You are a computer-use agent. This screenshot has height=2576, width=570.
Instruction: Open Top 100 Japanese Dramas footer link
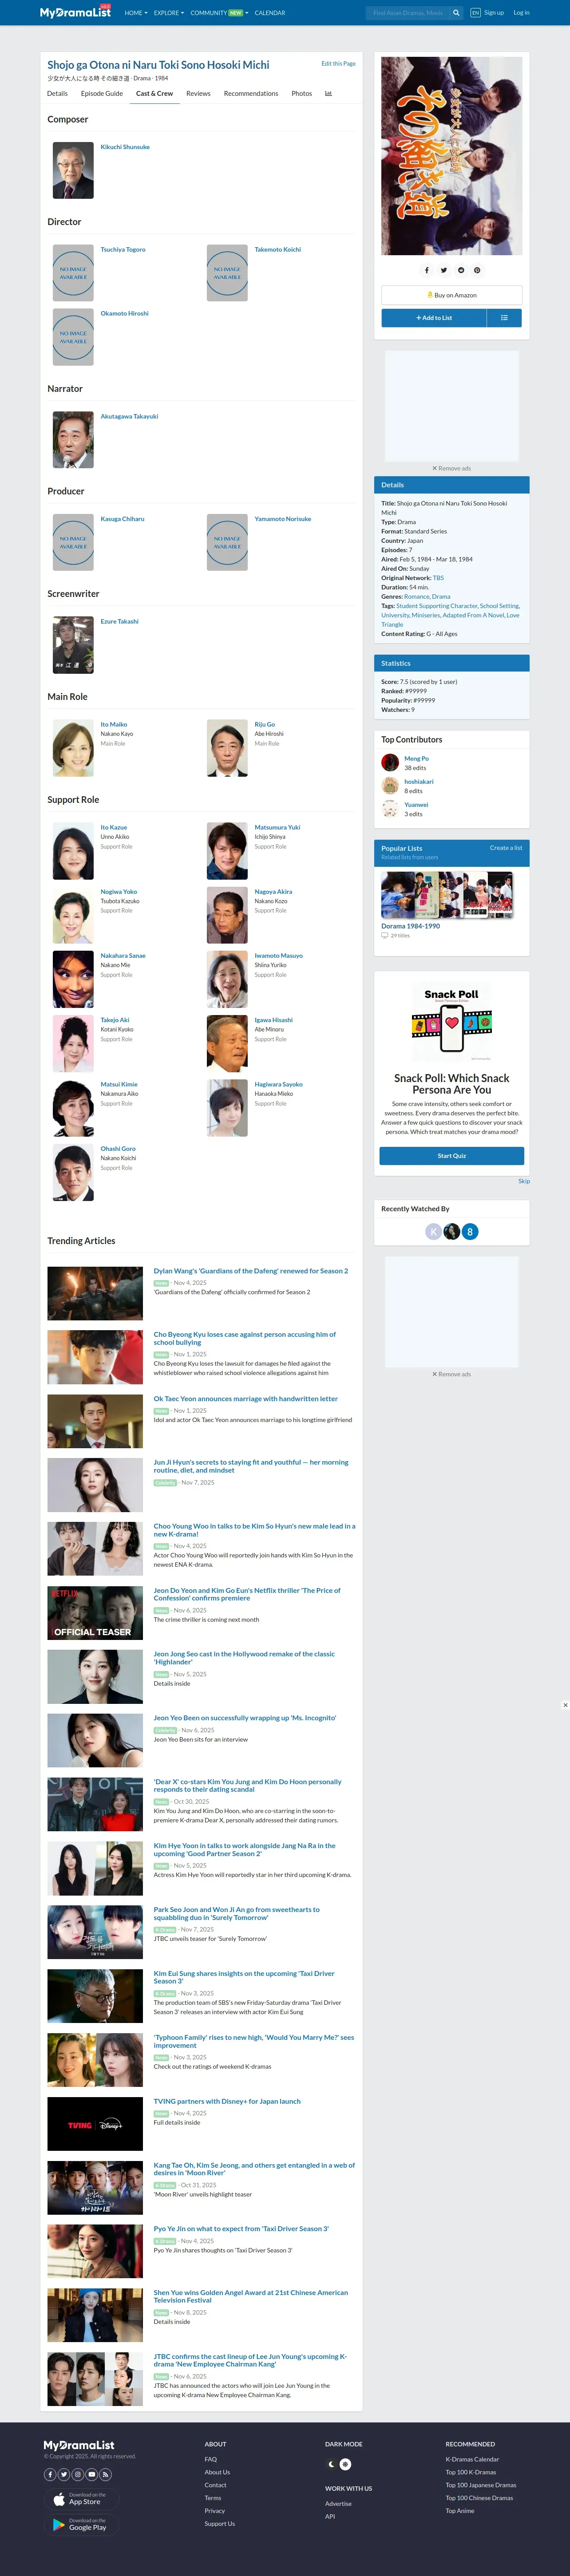coord(481,2485)
